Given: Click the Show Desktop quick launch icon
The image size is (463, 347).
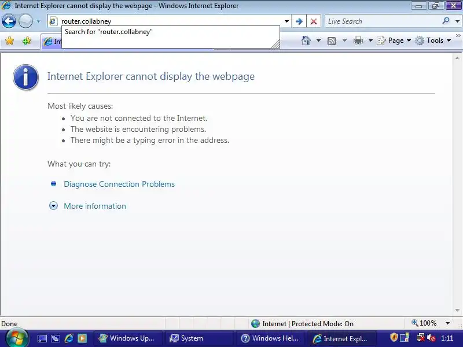Looking at the screenshot, I should click(x=42, y=338).
